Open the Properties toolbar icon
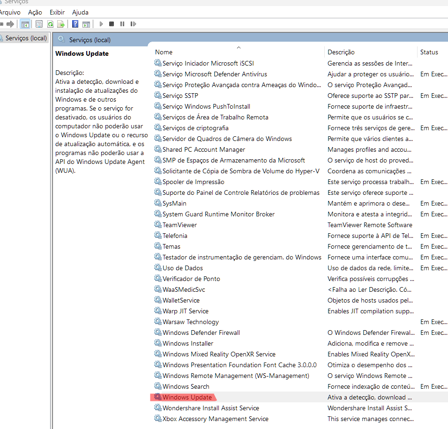 pos(39,24)
